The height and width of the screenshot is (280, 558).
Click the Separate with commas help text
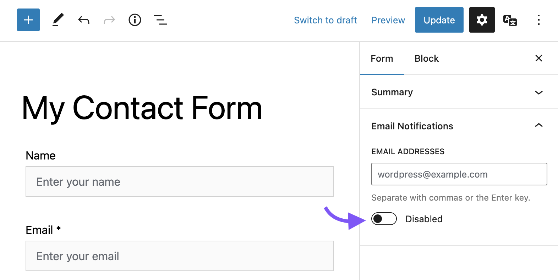coord(451,198)
